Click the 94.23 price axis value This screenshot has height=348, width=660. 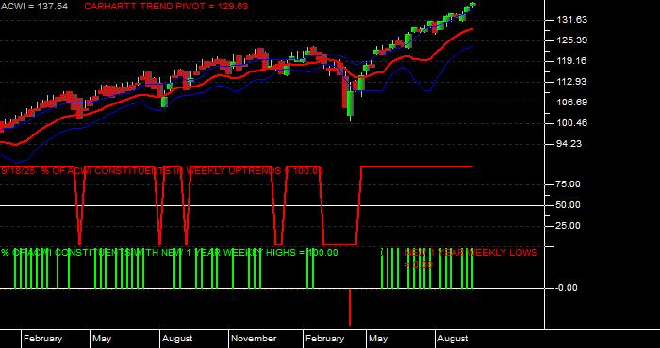pyautogui.click(x=569, y=144)
